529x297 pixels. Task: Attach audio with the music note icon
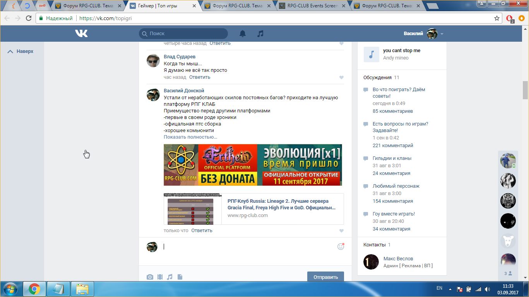(x=170, y=277)
